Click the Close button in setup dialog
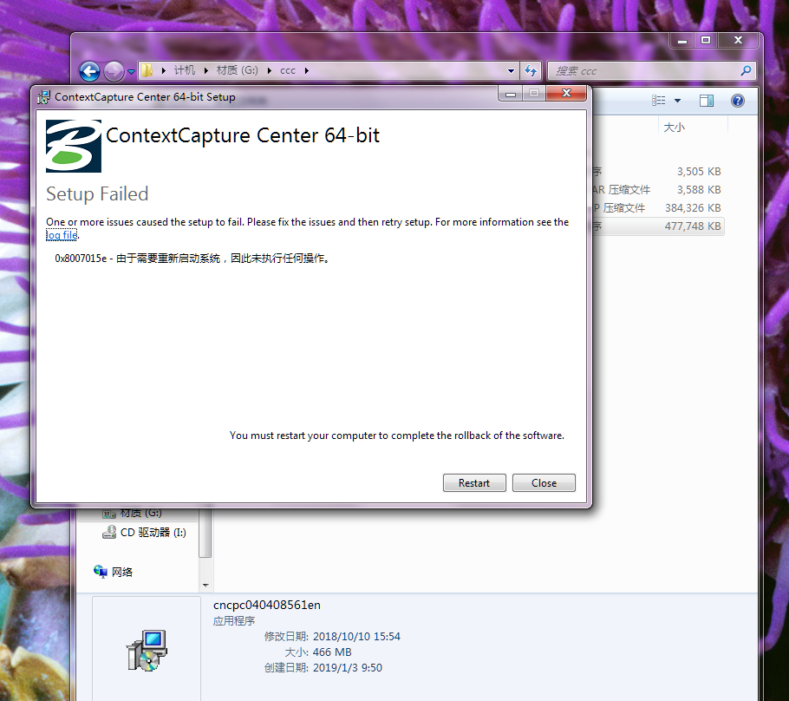This screenshot has height=701, width=789. pos(544,483)
